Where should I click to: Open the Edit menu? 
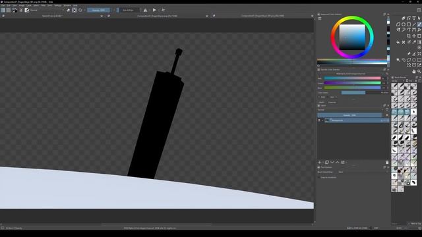tap(9, 5)
